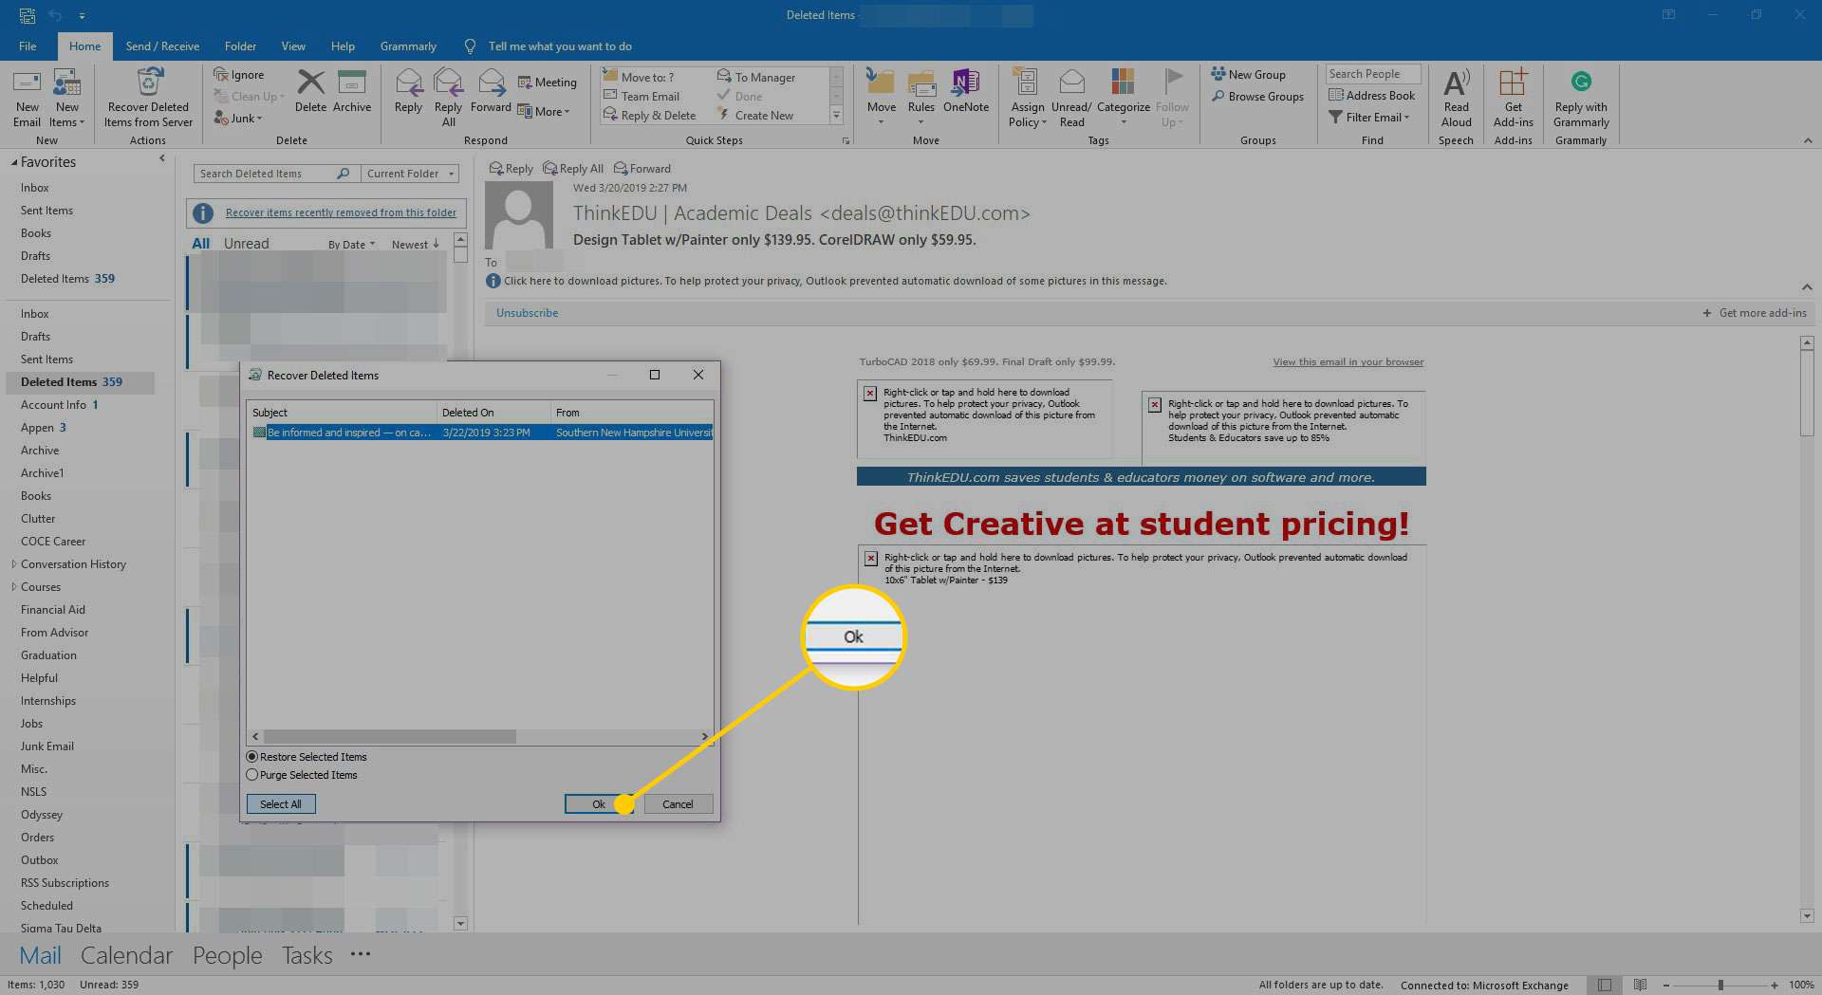Click the Move folder icon
This screenshot has height=995, width=1822.
[x=881, y=83]
